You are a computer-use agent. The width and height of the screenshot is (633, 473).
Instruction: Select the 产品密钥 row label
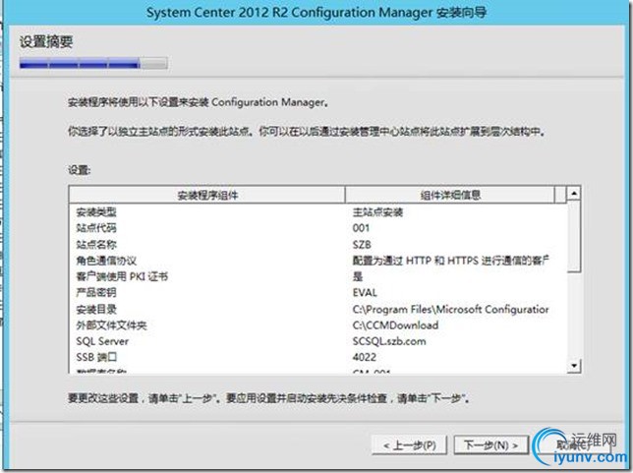pyautogui.click(x=96, y=292)
